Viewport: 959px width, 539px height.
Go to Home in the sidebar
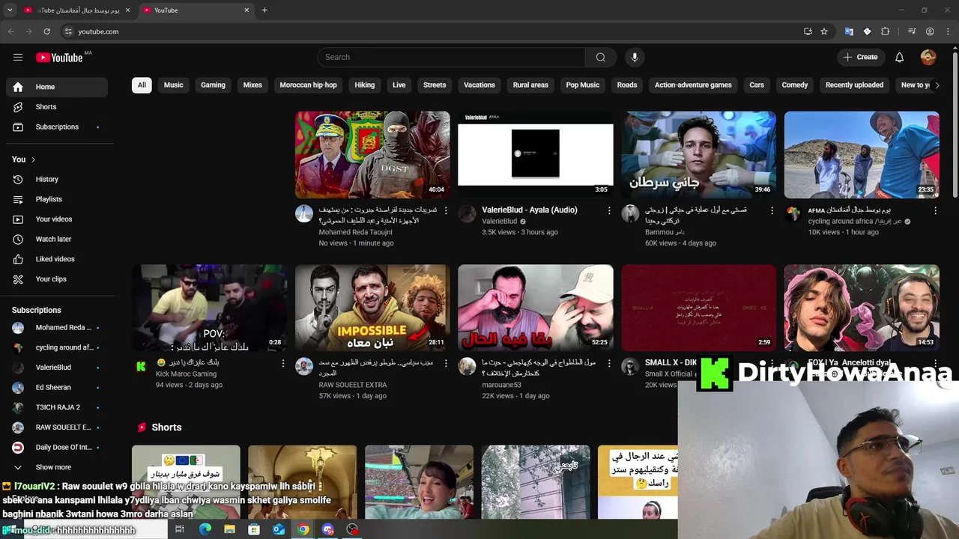57,87
